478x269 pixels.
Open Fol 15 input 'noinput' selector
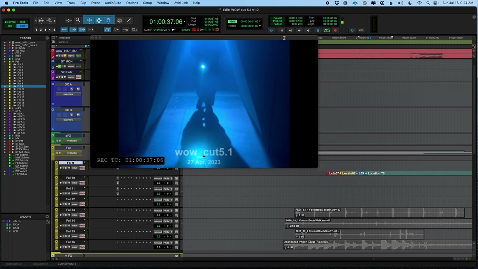[x=158, y=232]
